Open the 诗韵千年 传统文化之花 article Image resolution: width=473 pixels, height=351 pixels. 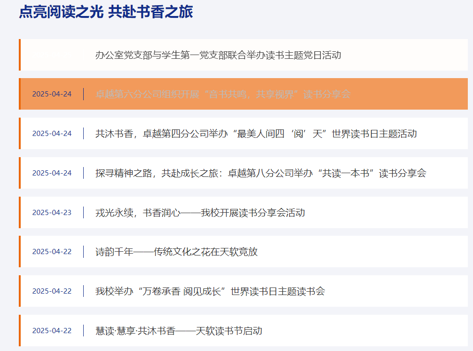coord(176,252)
